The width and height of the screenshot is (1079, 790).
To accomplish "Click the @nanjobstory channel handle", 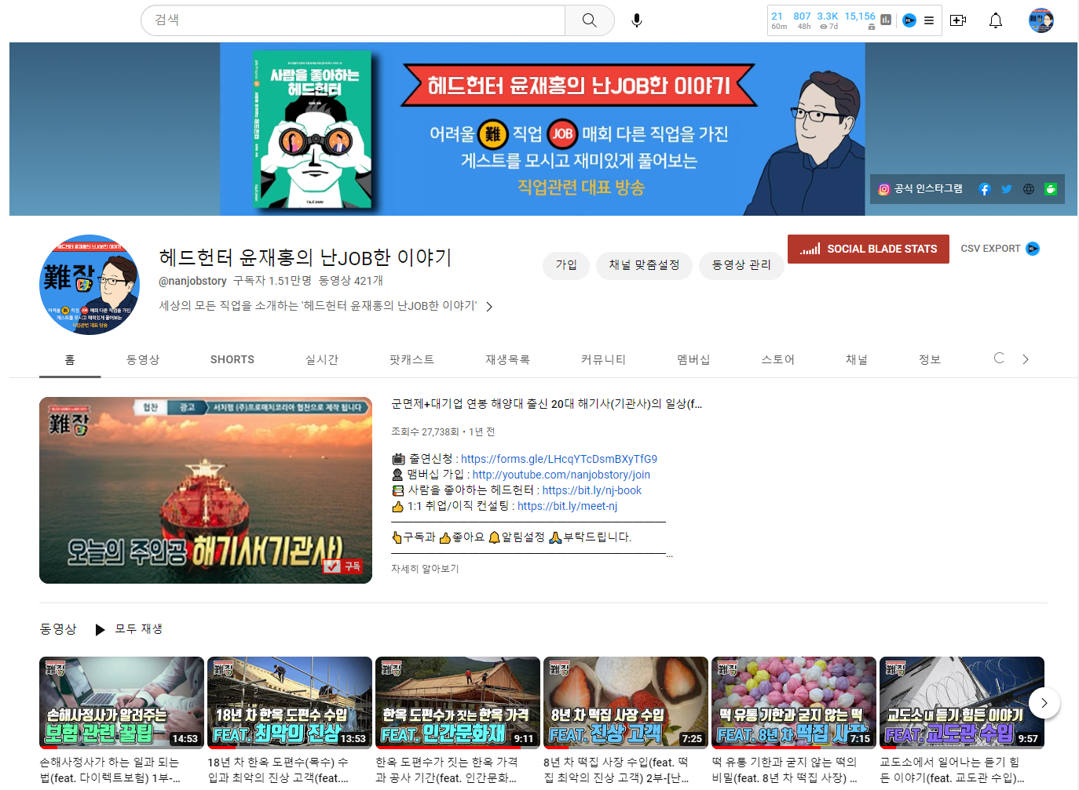I will 192,281.
